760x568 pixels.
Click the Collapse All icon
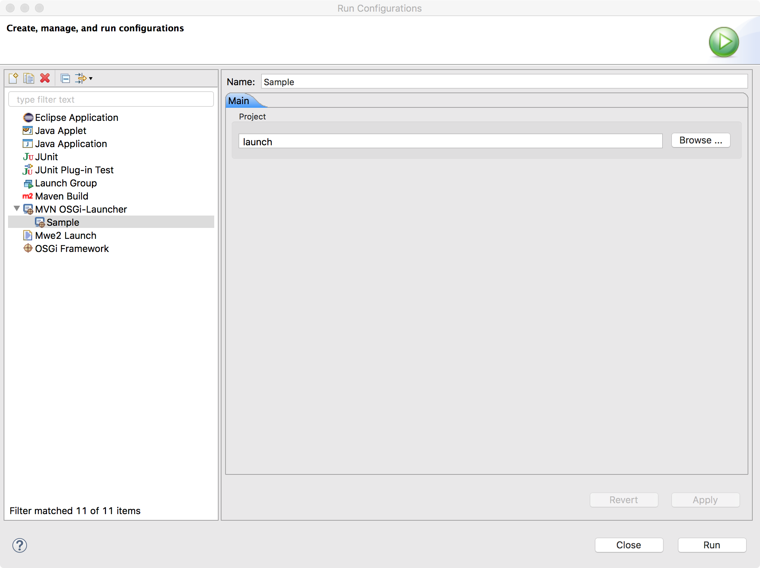click(x=65, y=78)
